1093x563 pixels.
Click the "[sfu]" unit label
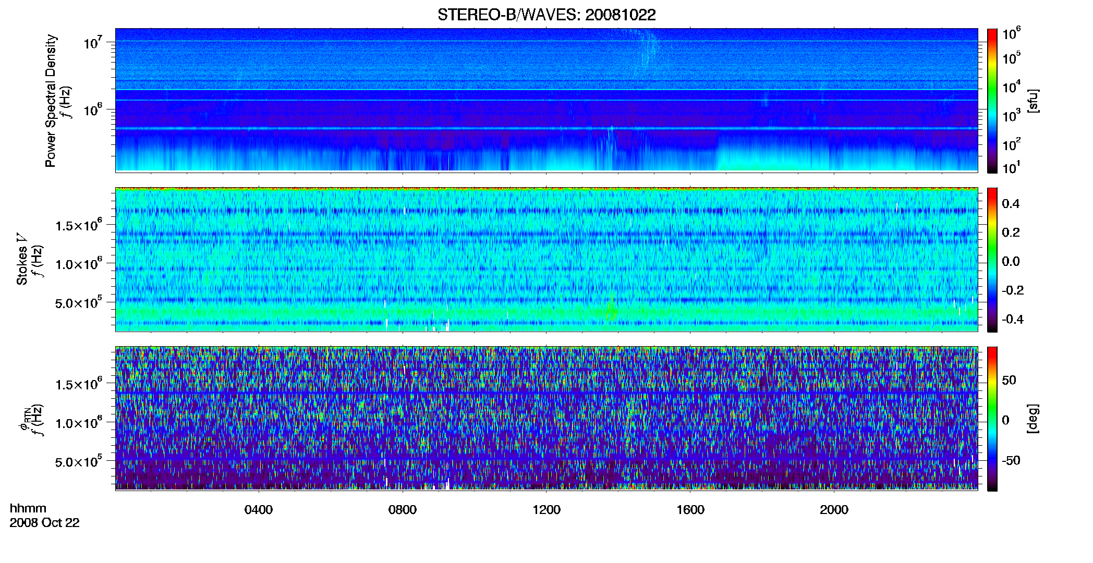pos(1033,101)
